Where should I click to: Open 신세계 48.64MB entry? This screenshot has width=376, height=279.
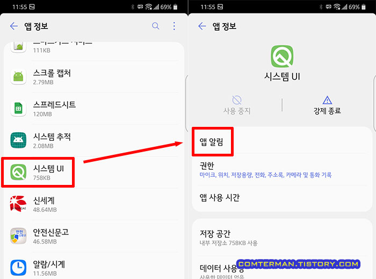(x=94, y=204)
